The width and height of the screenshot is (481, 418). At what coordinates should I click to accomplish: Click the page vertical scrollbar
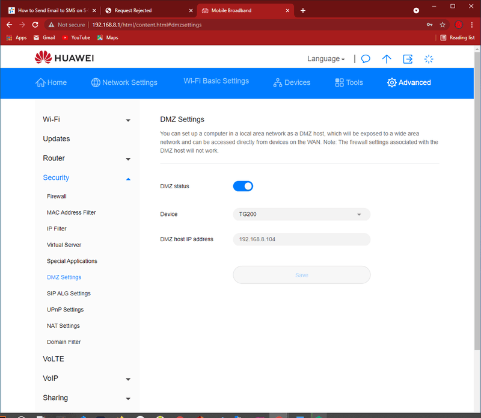477,201
